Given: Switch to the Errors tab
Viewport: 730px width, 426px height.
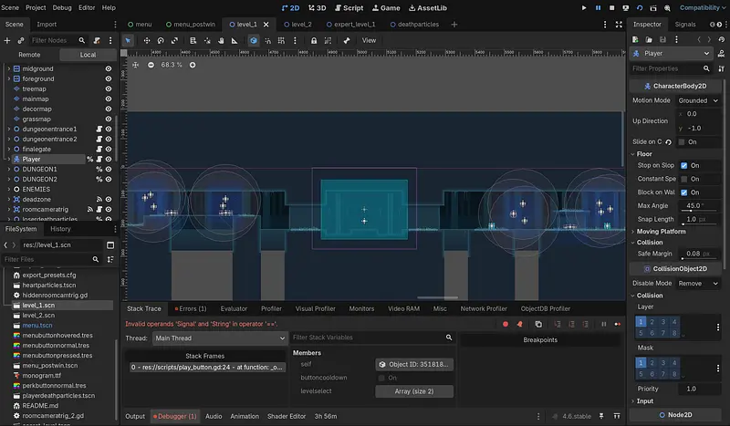Looking at the screenshot, I should [x=191, y=308].
